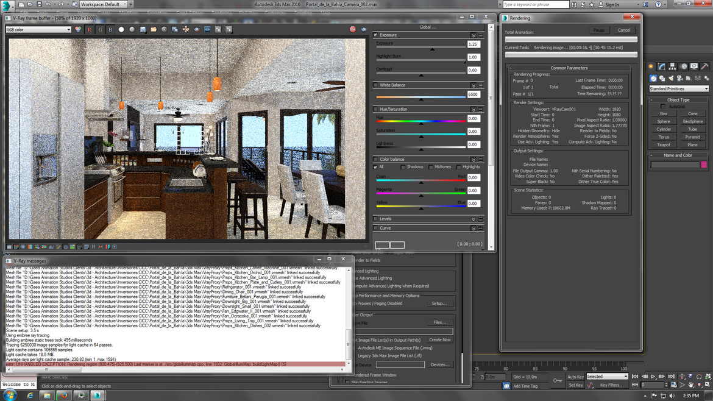Click the Auto Key button
Viewport: 713px width, 401px height.
575,377
